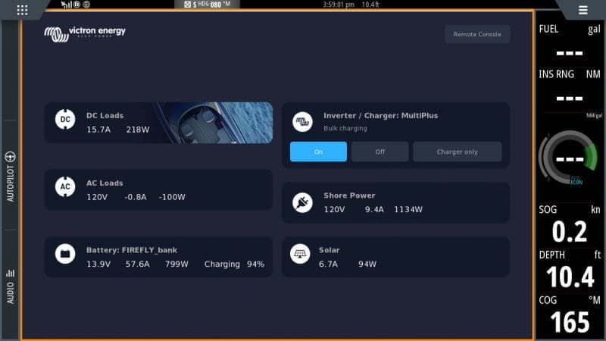This screenshot has height=341, width=606.
Task: Click the audio bars icon
Action: tap(10, 273)
